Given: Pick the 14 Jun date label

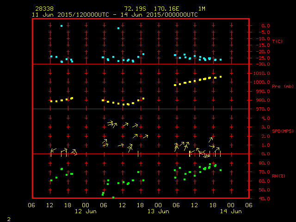Looking at the screenshot, I should [230, 211].
